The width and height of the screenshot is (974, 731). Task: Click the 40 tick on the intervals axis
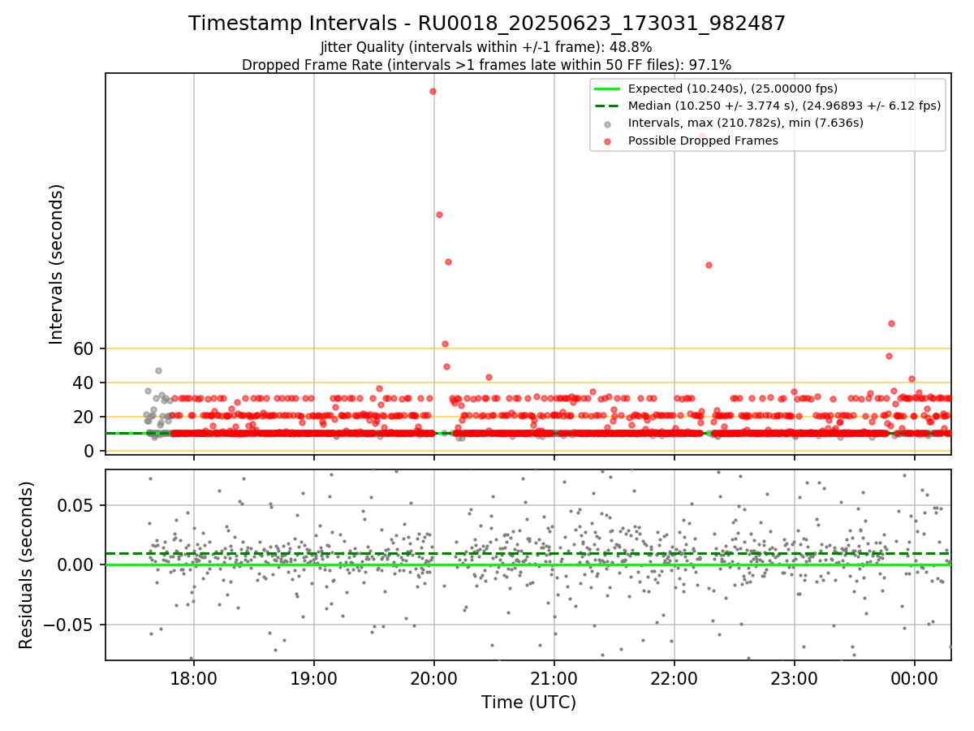(85, 383)
